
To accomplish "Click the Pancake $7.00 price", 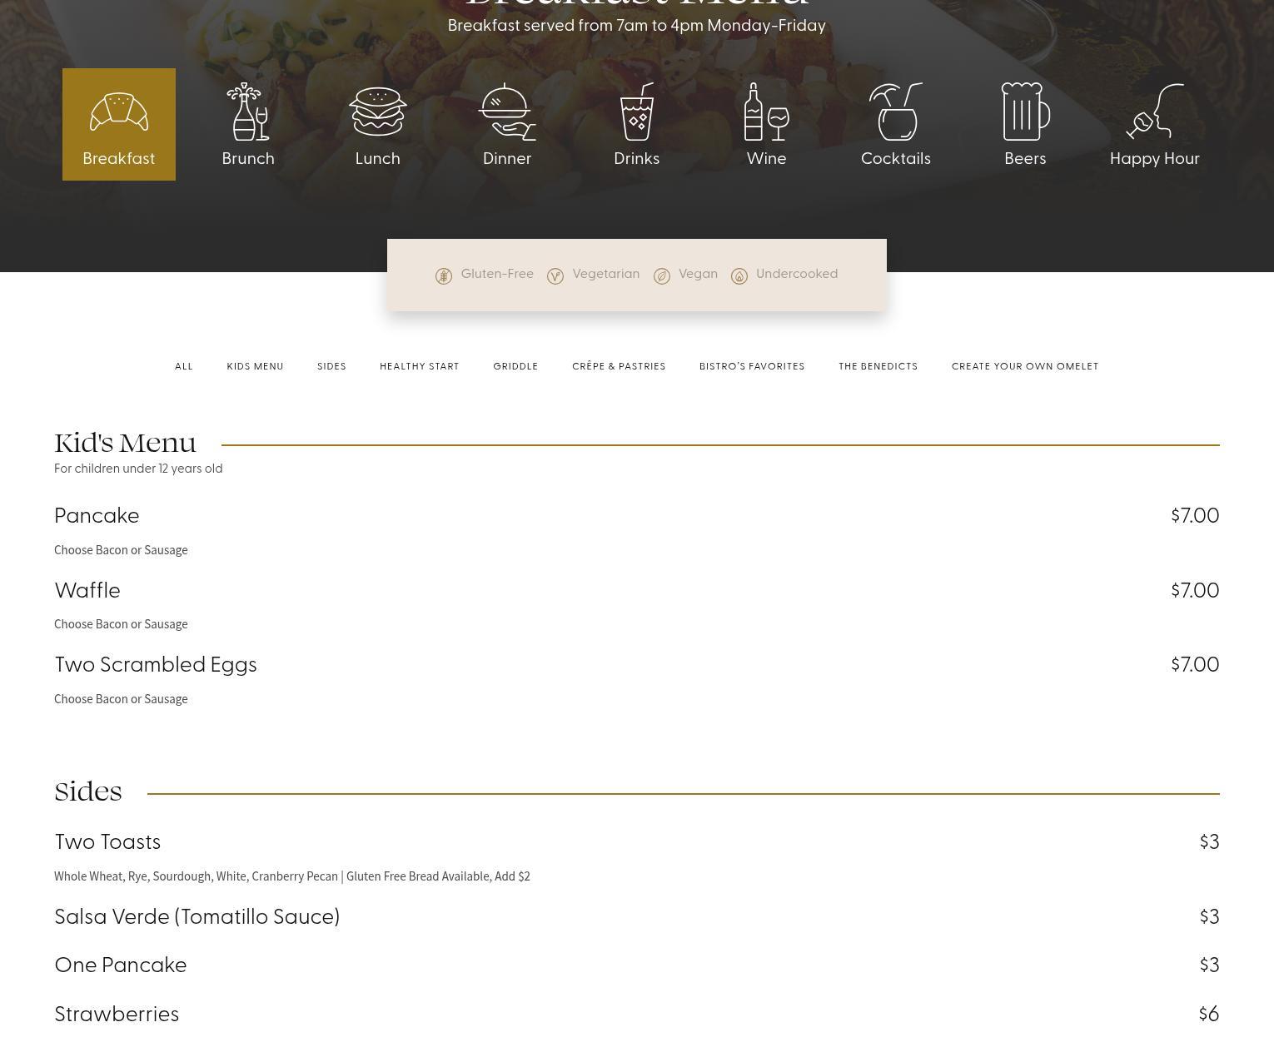I will pos(1195,516).
